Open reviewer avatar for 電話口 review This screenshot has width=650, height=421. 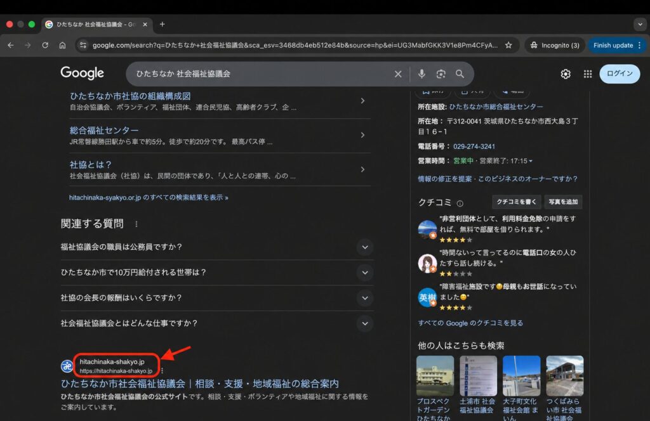pyautogui.click(x=427, y=263)
